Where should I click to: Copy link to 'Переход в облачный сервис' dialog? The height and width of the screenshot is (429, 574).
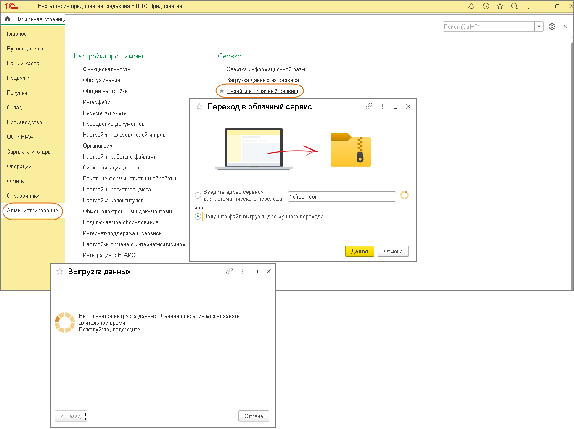pyautogui.click(x=369, y=106)
